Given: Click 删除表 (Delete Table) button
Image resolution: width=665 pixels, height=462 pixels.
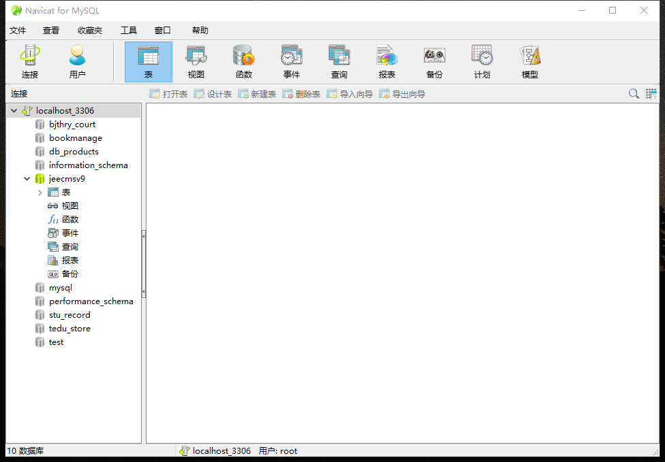Looking at the screenshot, I should pos(301,94).
